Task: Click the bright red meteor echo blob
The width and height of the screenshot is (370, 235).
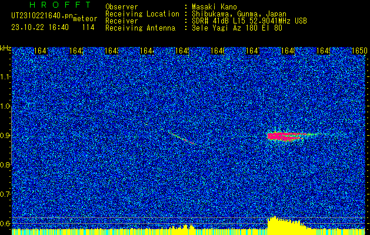Action: click(x=282, y=136)
